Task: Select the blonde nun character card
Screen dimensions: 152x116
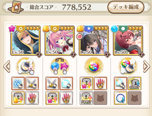Action: click(x=26, y=41)
